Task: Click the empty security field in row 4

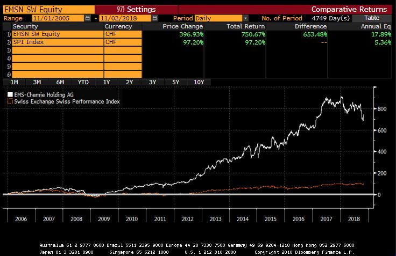Action: [x=58, y=58]
